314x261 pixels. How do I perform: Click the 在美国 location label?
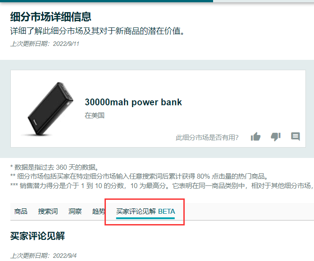(95, 115)
